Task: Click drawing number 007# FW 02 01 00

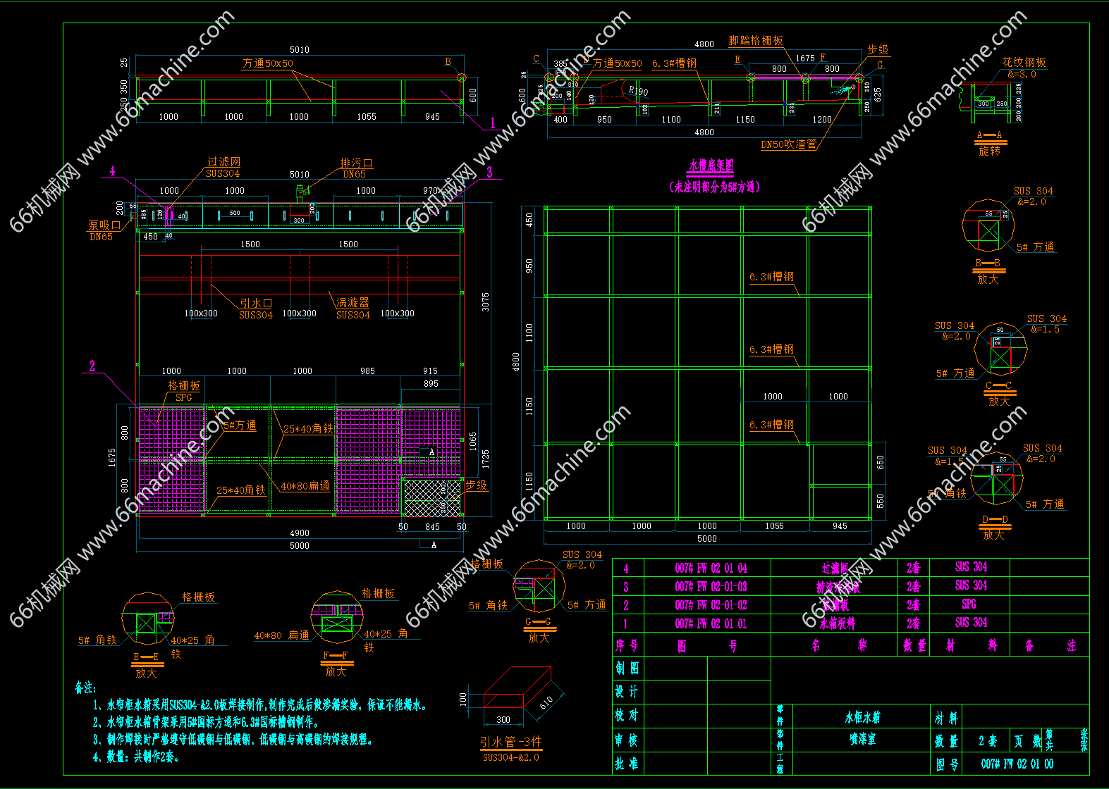Action: (1017, 764)
